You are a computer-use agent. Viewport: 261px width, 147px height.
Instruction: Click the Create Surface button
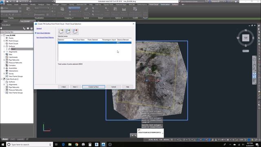(x=93, y=87)
